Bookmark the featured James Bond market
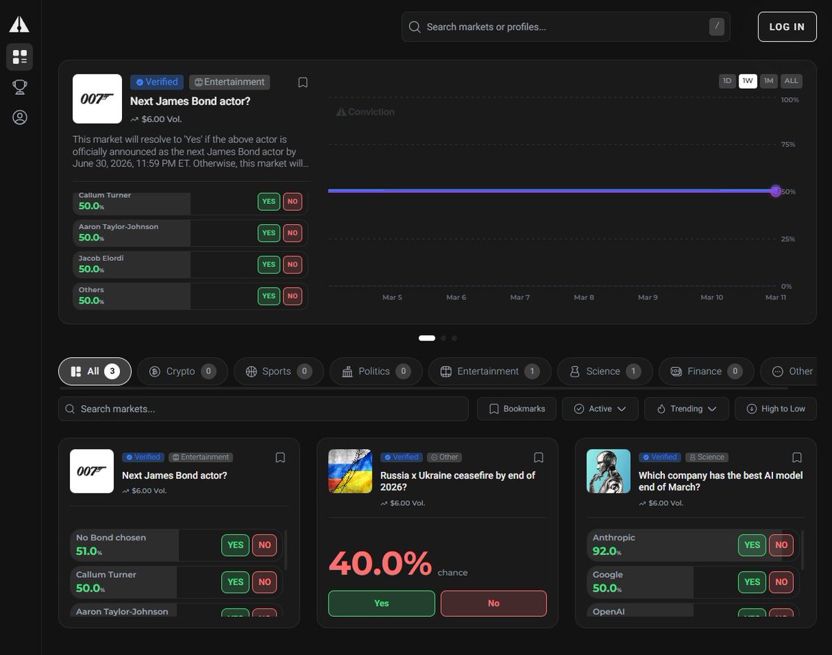 pyautogui.click(x=303, y=83)
